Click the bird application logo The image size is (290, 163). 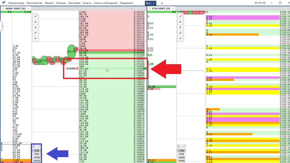click(3, 3)
